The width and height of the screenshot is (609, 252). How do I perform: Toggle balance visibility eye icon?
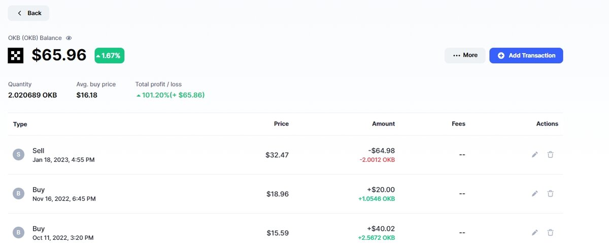(x=69, y=38)
